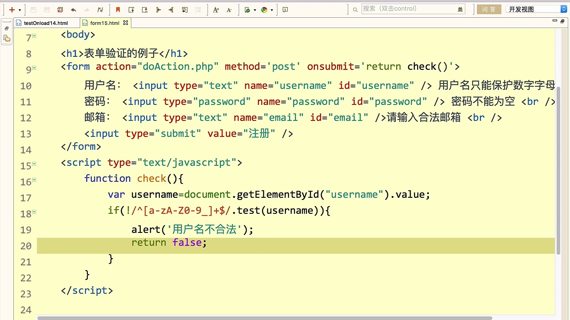This screenshot has height=320, width=570.
Task: Click the green Run play icon
Action: (x=248, y=10)
